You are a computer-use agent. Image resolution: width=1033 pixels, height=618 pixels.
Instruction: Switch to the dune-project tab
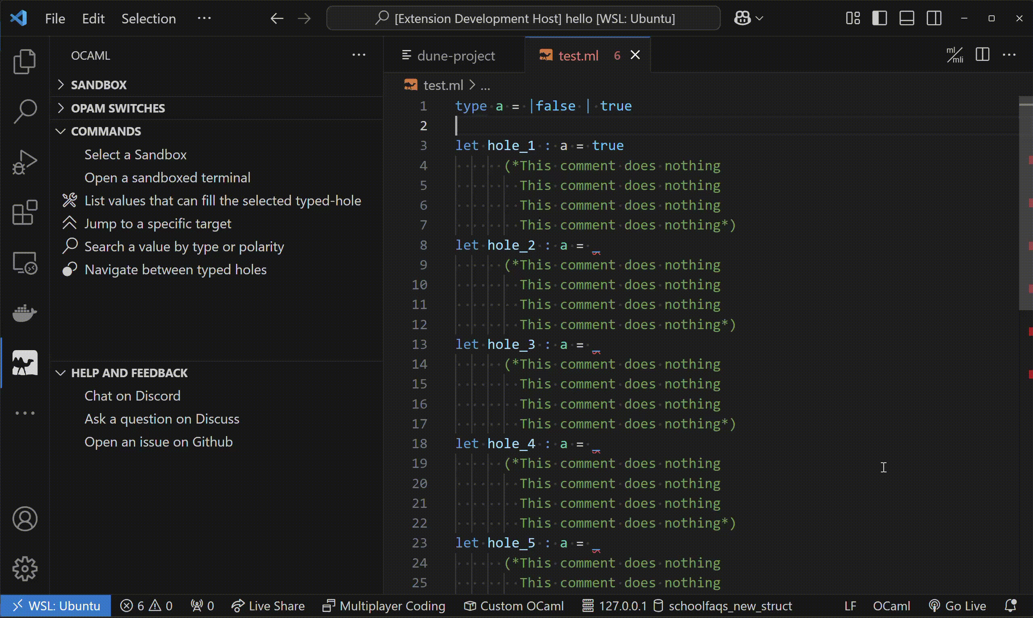tap(455, 55)
